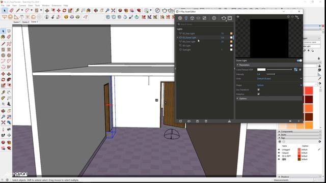Expand Options section in Dome Light
The width and height of the screenshot is (326, 183).
point(269,99)
